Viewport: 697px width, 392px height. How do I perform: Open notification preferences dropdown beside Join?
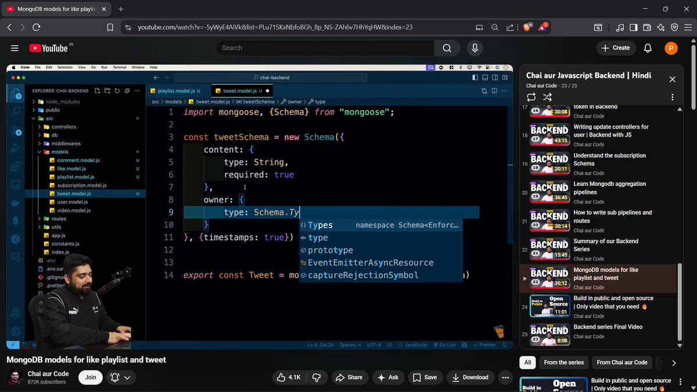point(121,377)
